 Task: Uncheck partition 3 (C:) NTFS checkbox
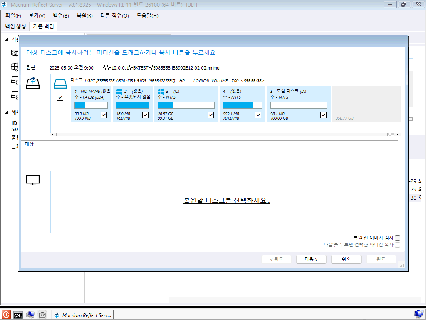[x=211, y=115]
